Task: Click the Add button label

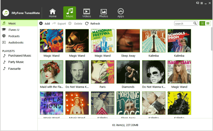Action: [47, 24]
